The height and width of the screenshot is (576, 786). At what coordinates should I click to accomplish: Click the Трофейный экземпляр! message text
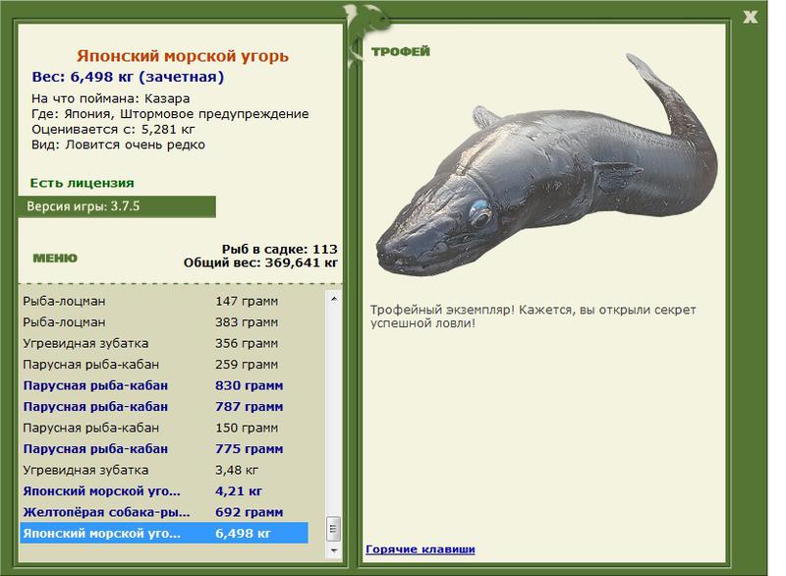click(x=533, y=317)
